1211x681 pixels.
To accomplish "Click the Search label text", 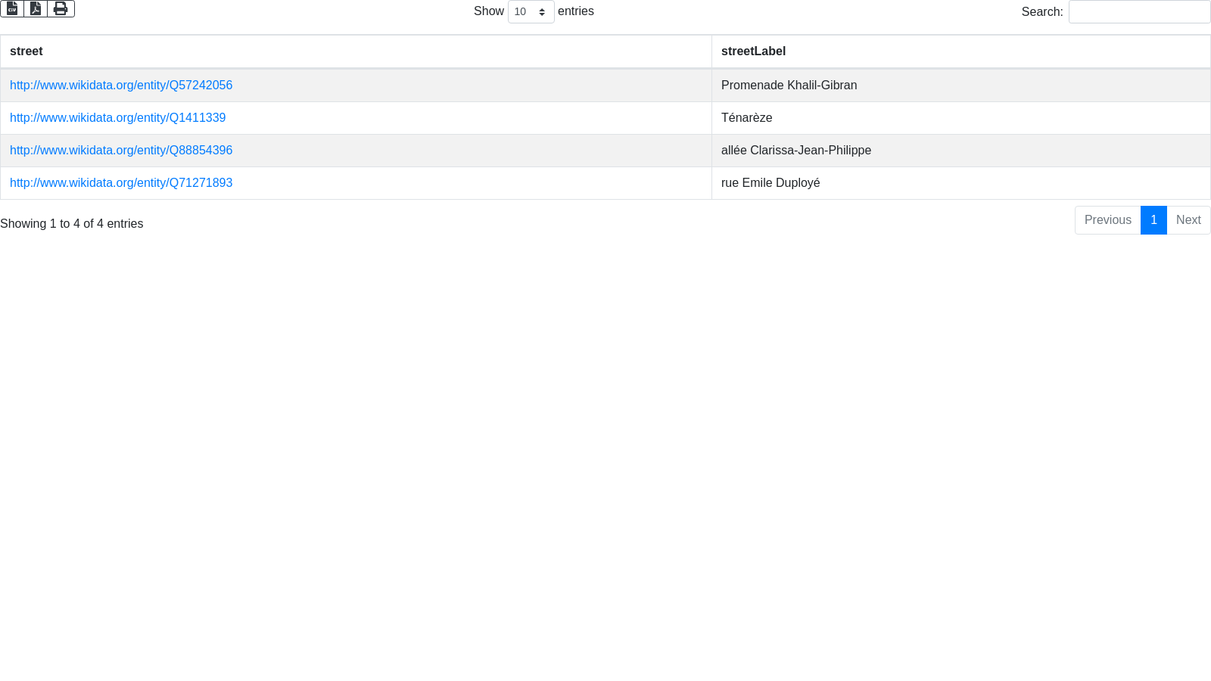I will point(1041,12).
